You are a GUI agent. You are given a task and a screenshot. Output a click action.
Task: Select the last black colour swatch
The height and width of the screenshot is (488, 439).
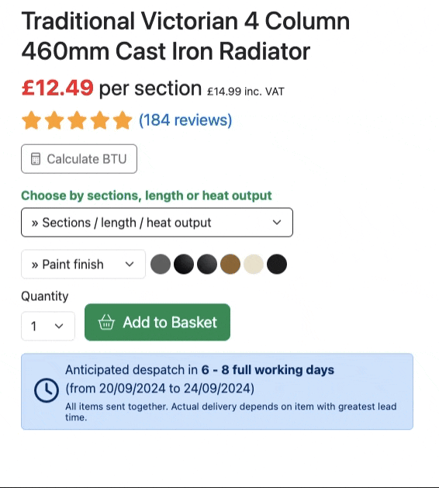pos(277,265)
